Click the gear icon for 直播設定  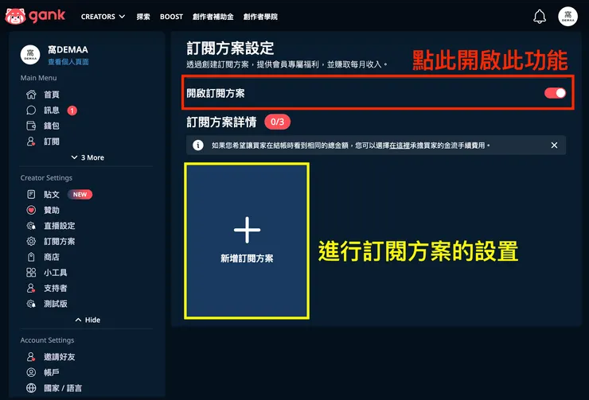click(x=31, y=226)
